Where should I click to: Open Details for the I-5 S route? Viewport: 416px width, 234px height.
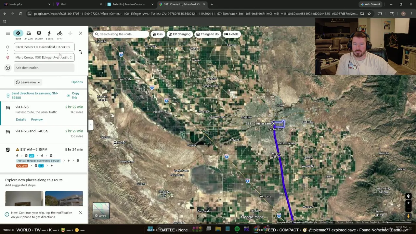(21, 119)
